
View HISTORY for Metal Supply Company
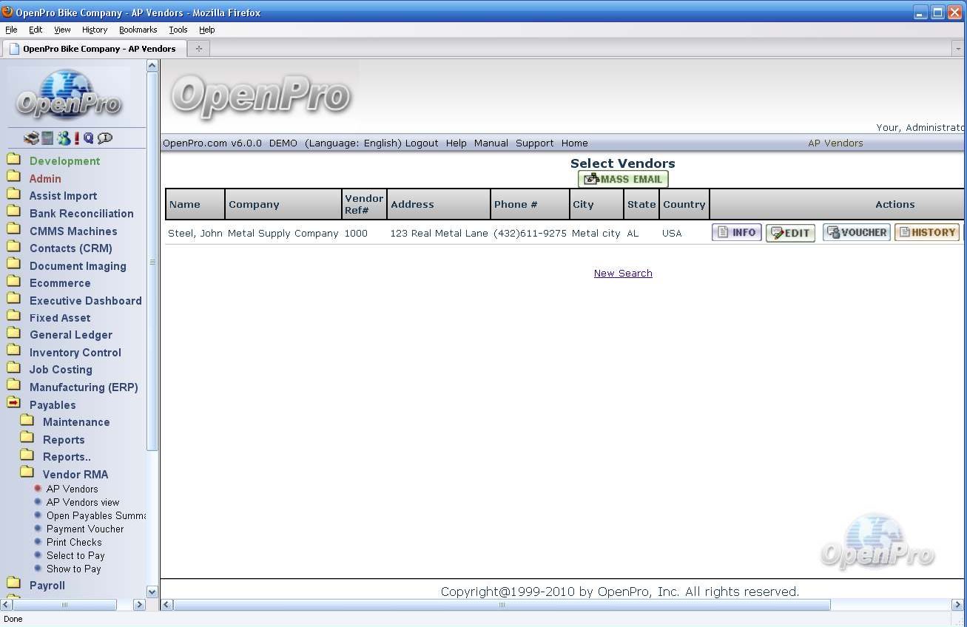926,232
